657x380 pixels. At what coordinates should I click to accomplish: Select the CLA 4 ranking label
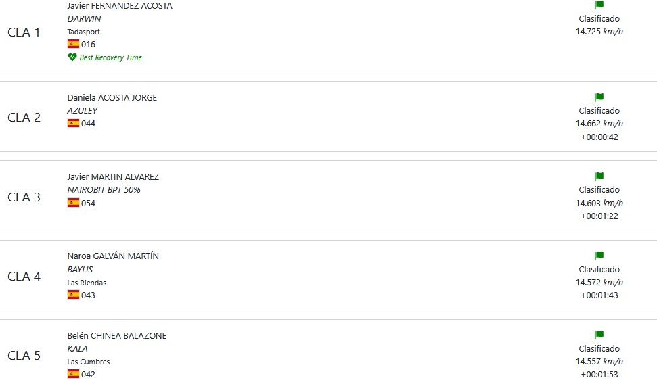24,276
